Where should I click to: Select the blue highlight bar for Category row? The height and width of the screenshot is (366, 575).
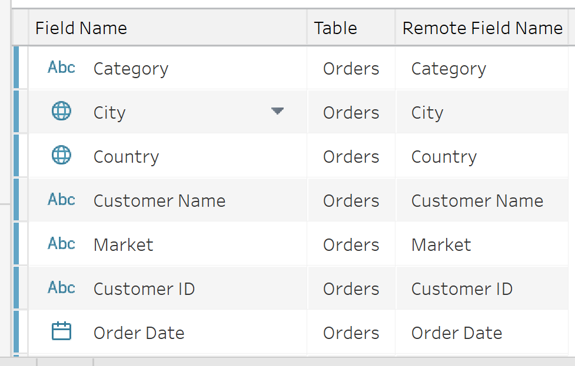pyautogui.click(x=19, y=68)
